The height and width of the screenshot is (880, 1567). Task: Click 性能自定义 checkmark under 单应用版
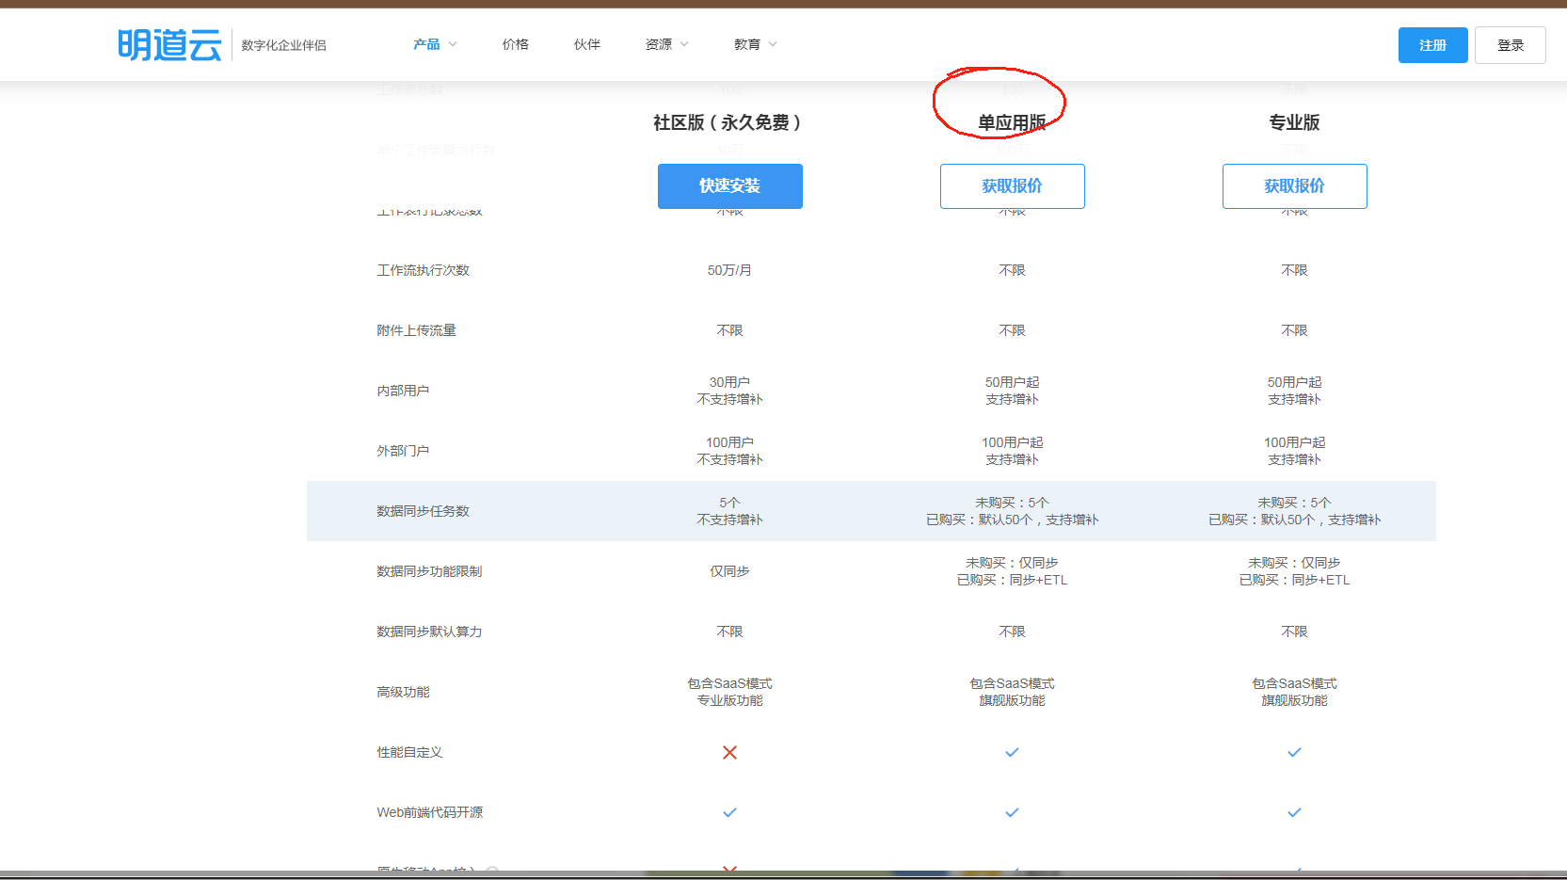[x=1012, y=752]
